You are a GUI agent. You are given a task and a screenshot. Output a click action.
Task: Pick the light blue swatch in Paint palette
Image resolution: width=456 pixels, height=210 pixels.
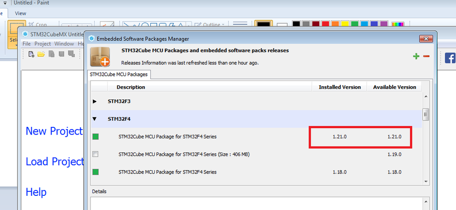click(365, 24)
